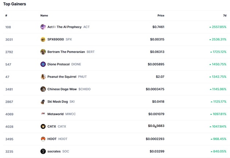Click the SPX69000 coin logo
The height and width of the screenshot is (158, 230).
[43, 39]
